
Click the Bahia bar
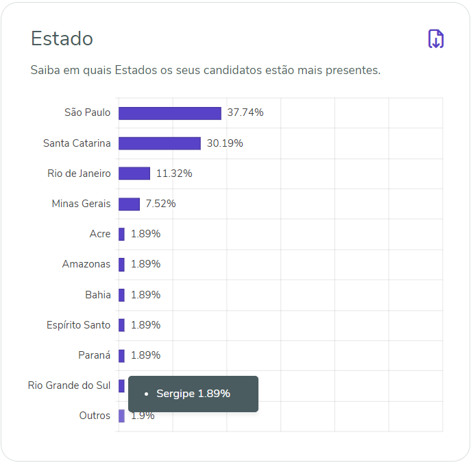coord(121,295)
